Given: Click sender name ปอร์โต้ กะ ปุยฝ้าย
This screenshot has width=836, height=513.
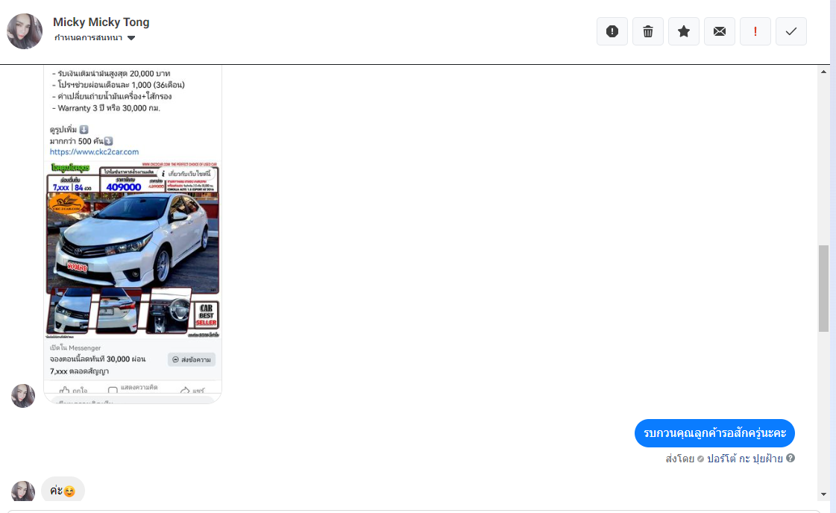Looking at the screenshot, I should point(745,459).
